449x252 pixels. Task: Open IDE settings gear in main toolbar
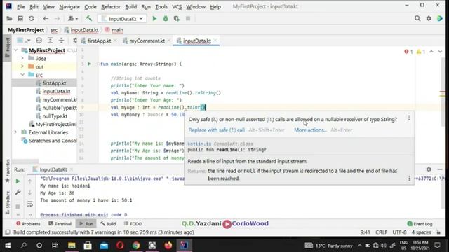pyautogui.click(x=429, y=19)
